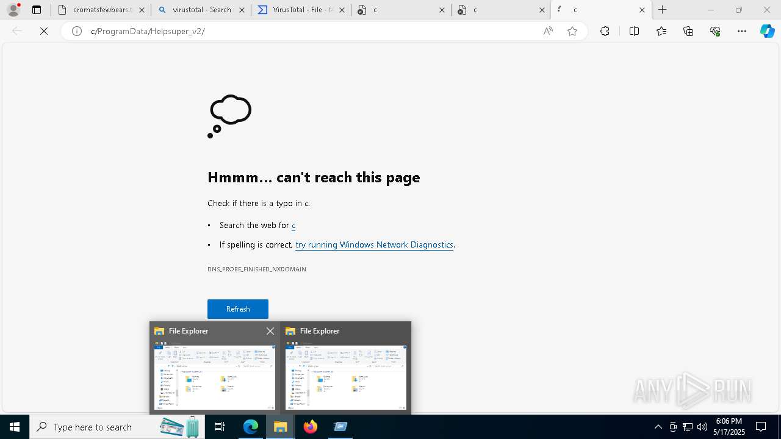Open the meet now tray icon
Image resolution: width=781 pixels, height=439 pixels.
tap(673, 427)
